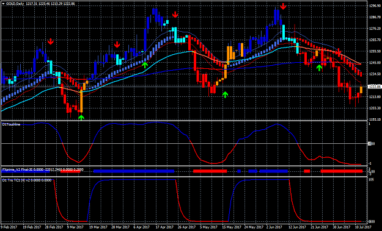Click the 19 Feb 2017 date label

pyautogui.click(x=31, y=227)
